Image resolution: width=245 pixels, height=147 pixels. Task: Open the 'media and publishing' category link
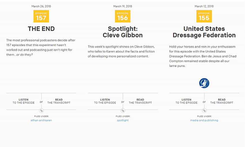coord(204,120)
